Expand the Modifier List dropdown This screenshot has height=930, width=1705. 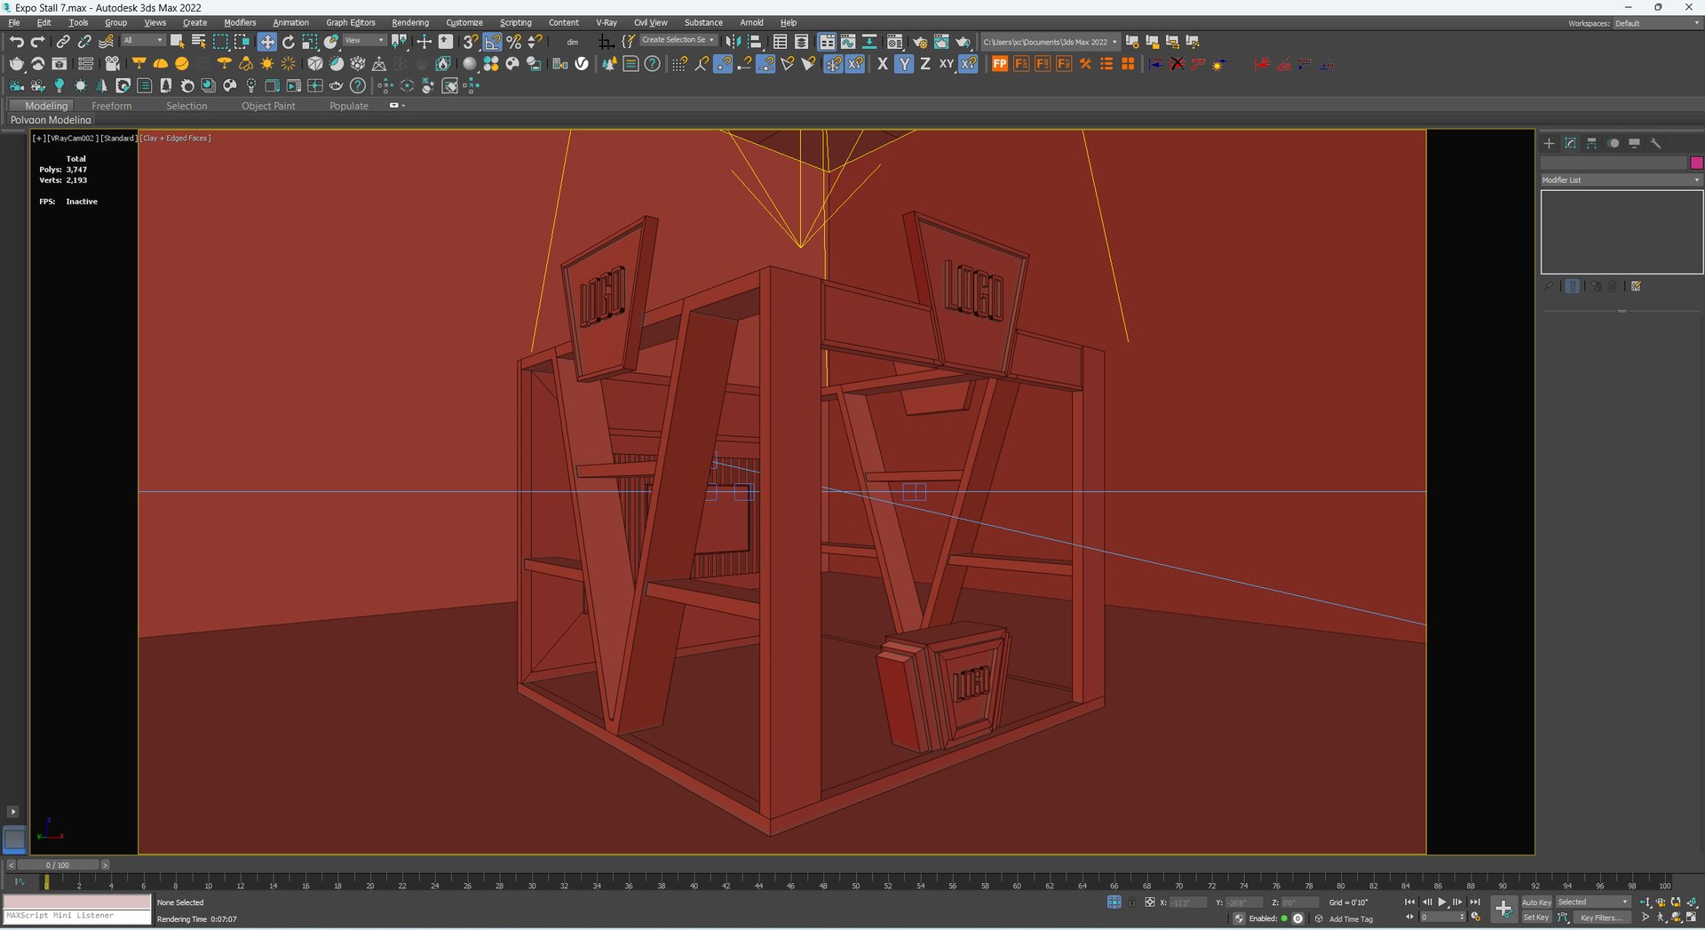[x=1621, y=180]
